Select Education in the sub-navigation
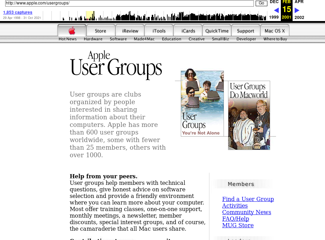This screenshot has width=325, height=240. [x=171, y=39]
